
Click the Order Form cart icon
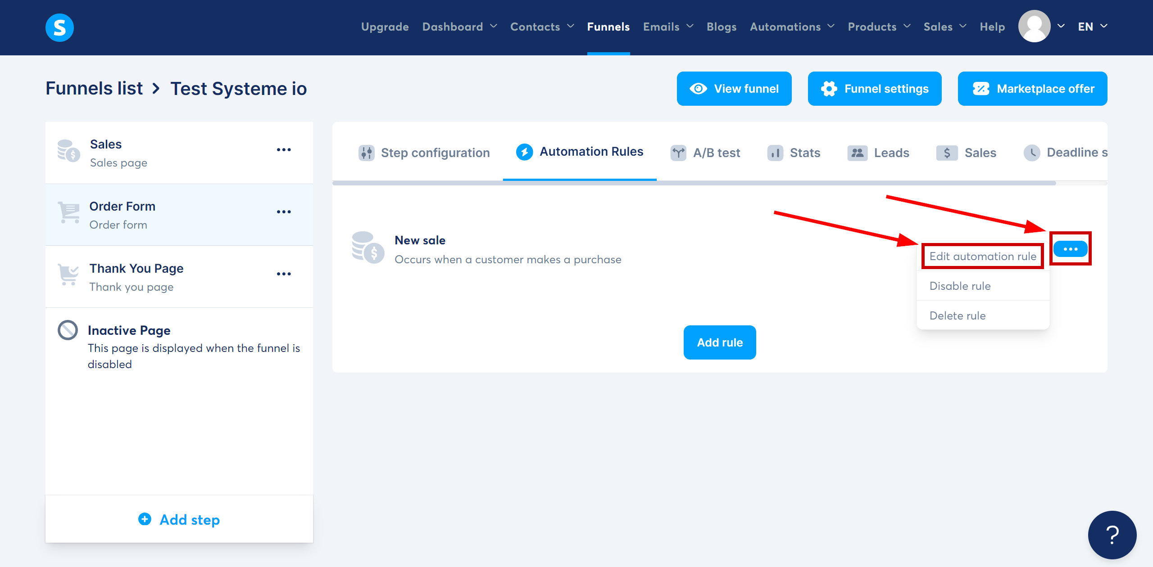click(x=68, y=212)
